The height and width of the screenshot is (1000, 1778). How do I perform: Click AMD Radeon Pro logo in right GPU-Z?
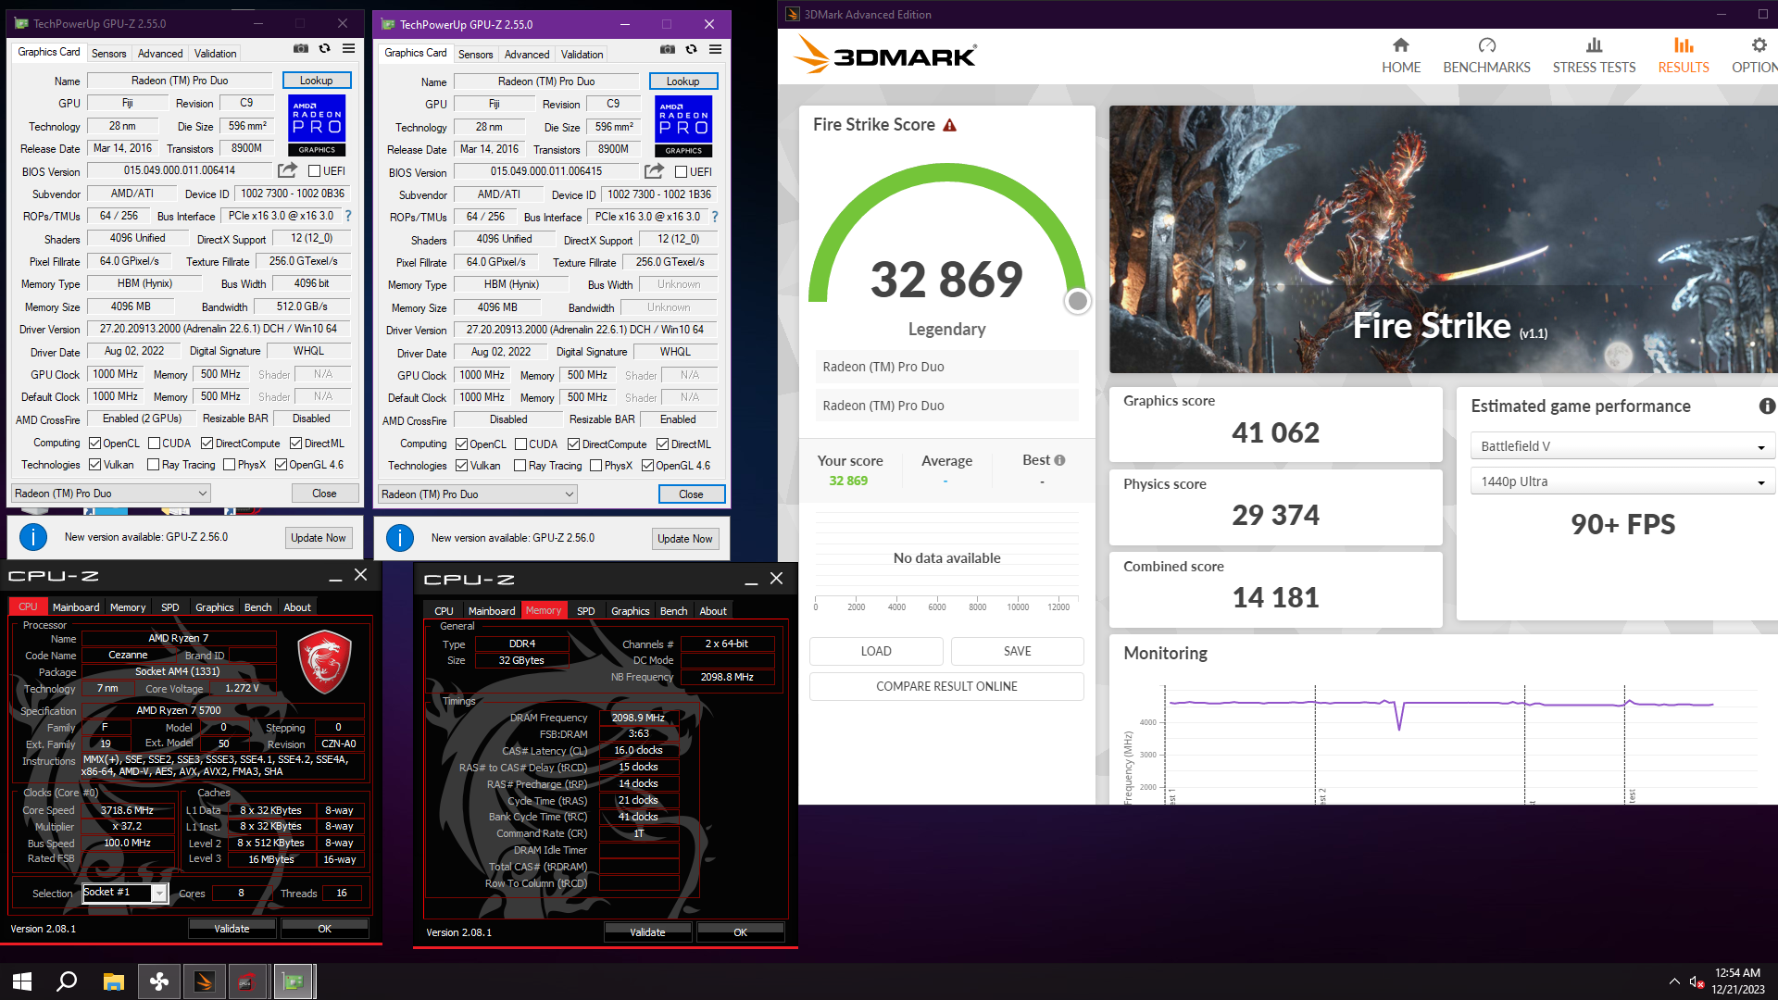[683, 126]
